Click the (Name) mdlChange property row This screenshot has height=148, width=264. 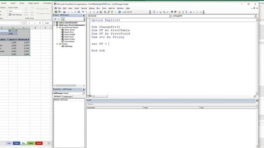pyautogui.click(x=69, y=99)
